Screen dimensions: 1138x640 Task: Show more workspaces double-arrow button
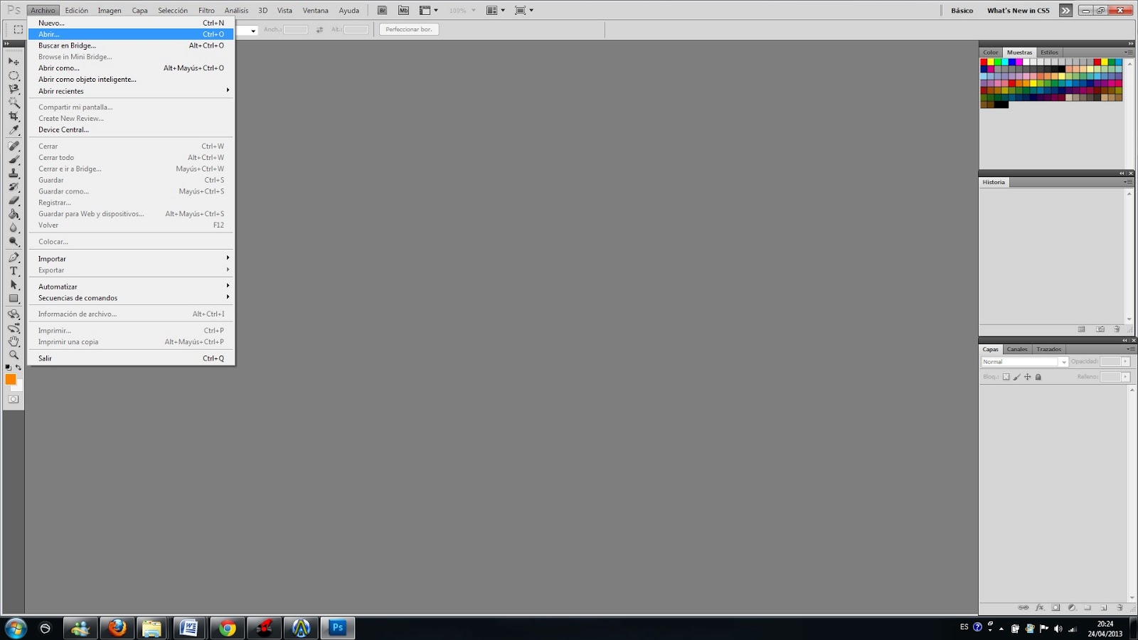pyautogui.click(x=1065, y=11)
